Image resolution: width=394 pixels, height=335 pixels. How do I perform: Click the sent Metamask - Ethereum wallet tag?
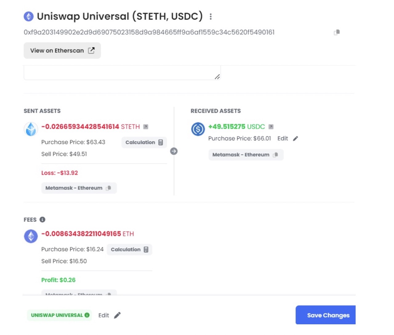[79, 188]
